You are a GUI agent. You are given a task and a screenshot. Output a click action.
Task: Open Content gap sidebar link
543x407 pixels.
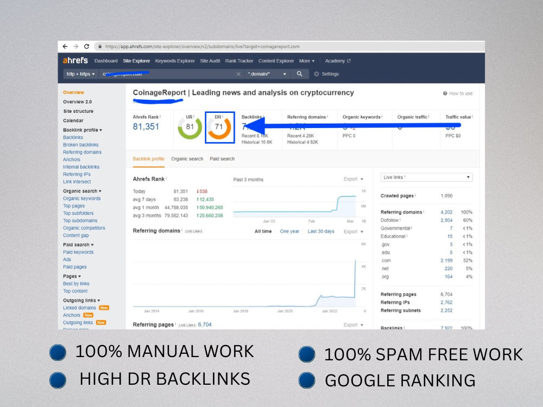click(76, 236)
